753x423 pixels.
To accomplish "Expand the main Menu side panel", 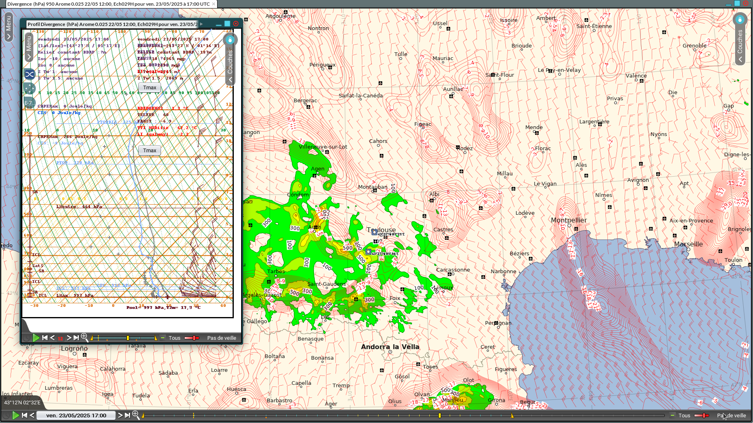I will click(9, 27).
